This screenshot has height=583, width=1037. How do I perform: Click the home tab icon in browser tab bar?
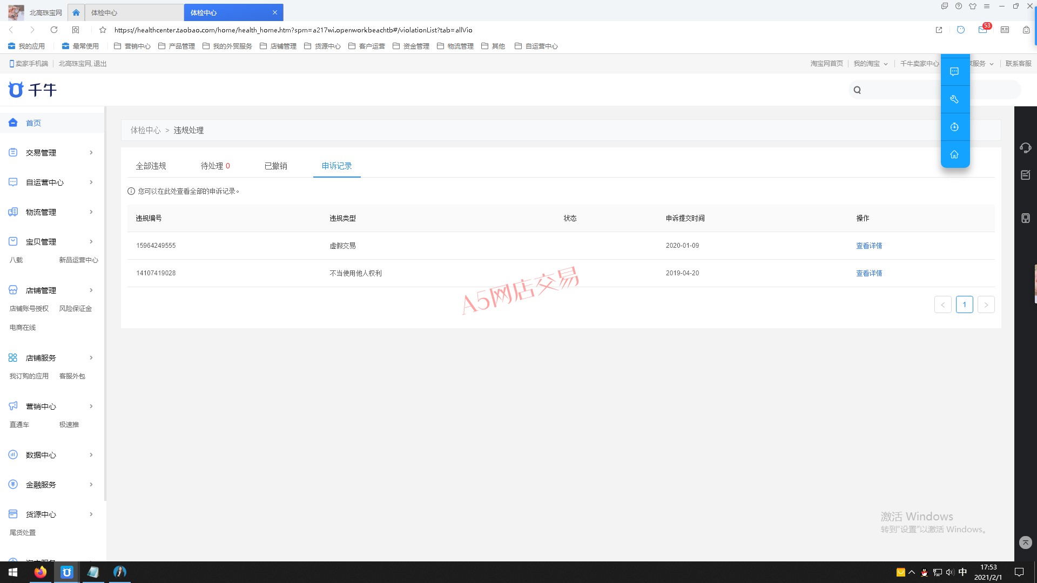[x=76, y=12]
